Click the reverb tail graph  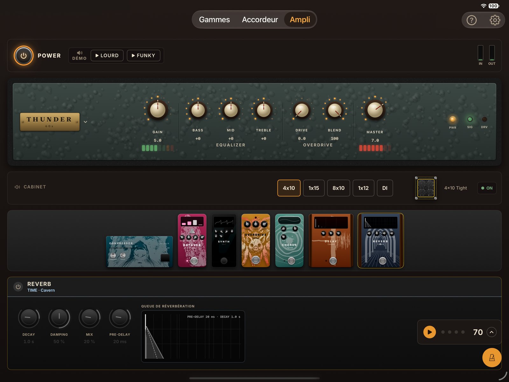pyautogui.click(x=193, y=336)
